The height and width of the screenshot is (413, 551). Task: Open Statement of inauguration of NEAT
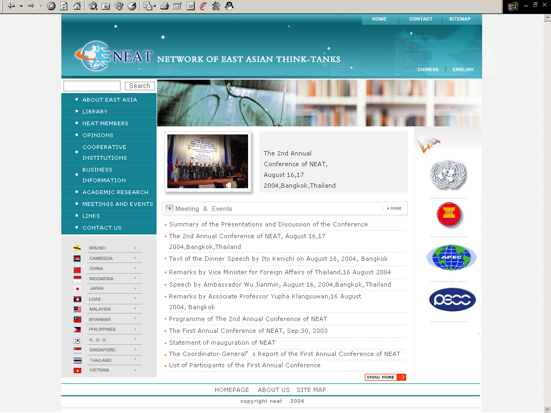click(222, 343)
